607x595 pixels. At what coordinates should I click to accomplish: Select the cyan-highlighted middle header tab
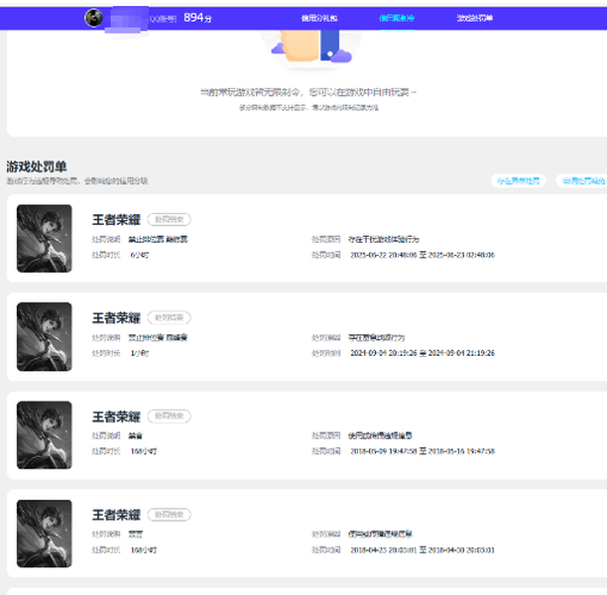[x=397, y=18]
